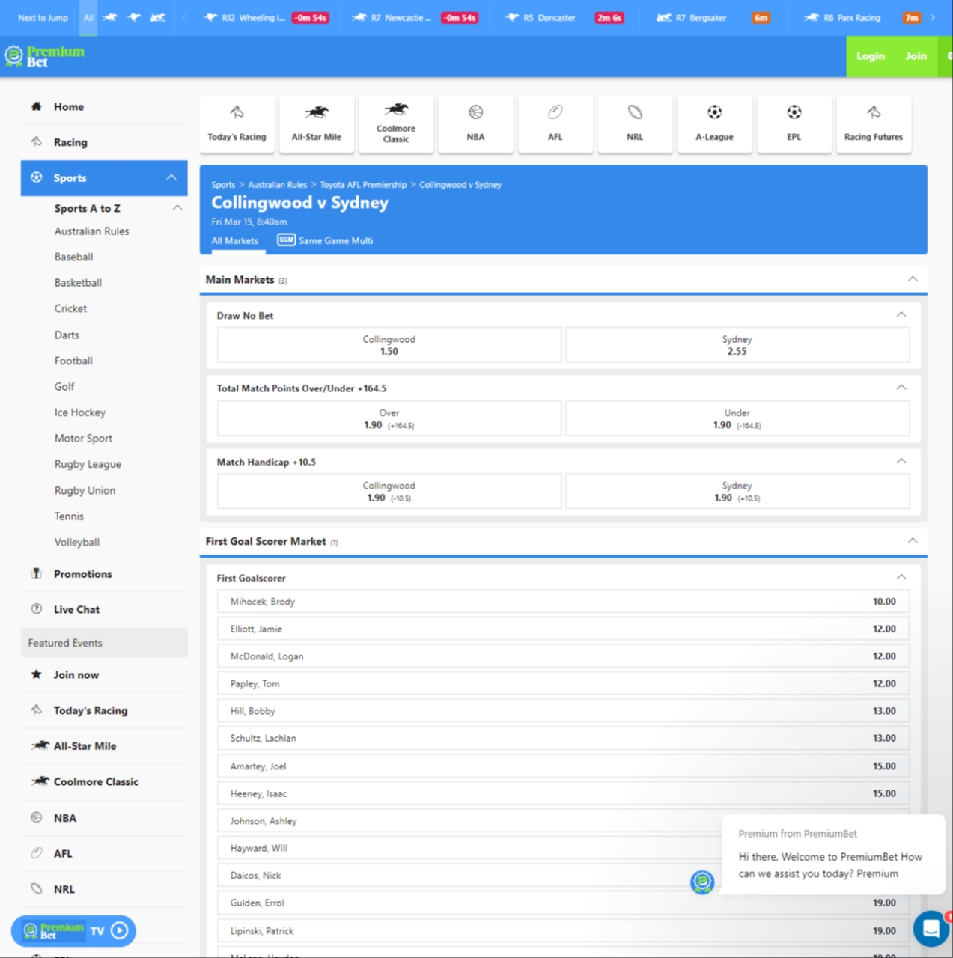Collapse the First Goalscorer list

click(901, 577)
